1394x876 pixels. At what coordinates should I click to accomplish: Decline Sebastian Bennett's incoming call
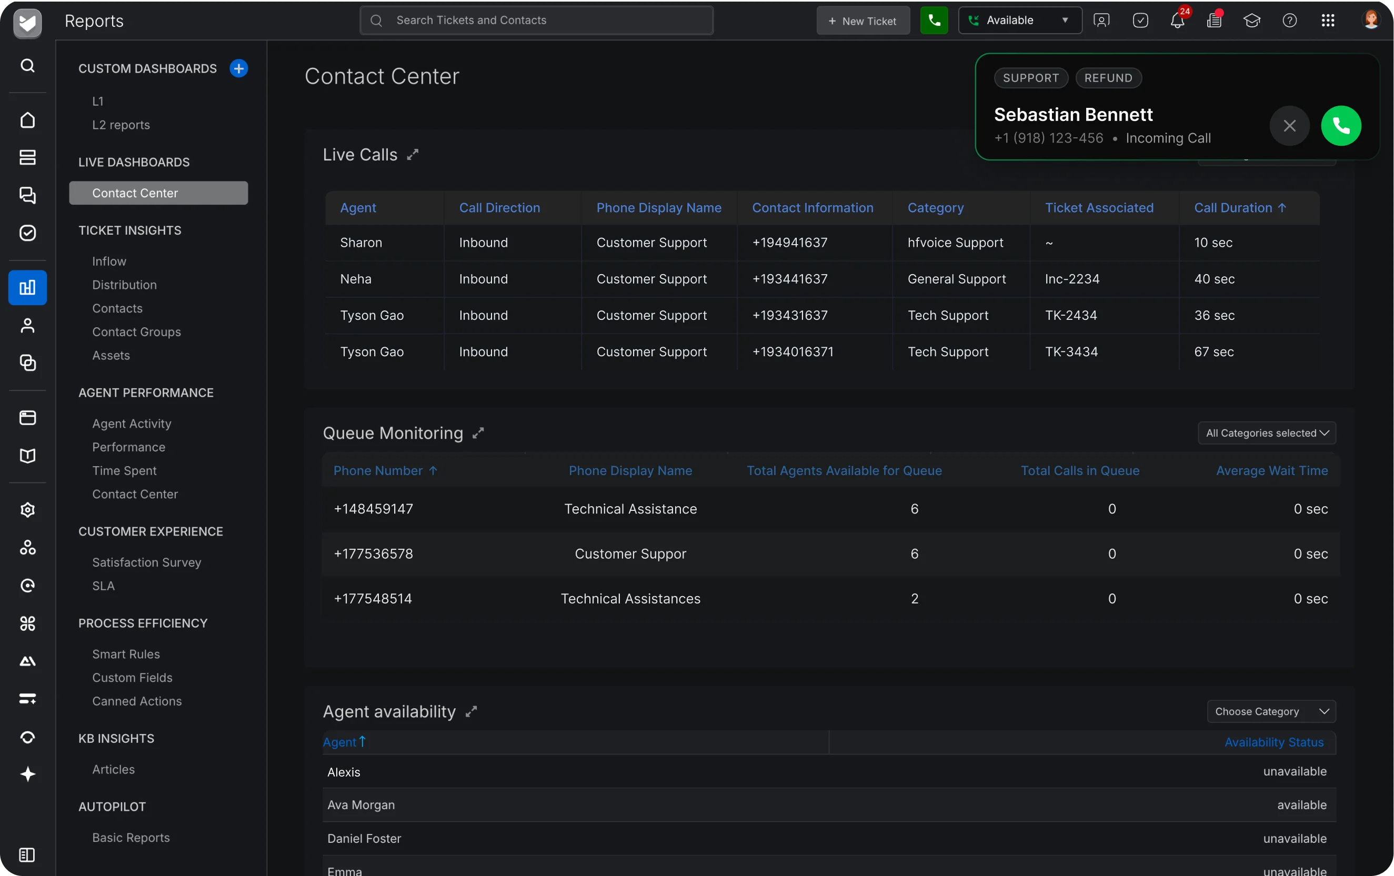pyautogui.click(x=1289, y=126)
